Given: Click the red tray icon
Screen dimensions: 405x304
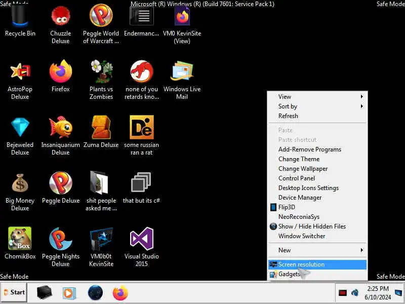Looking at the screenshot, I should click(x=343, y=293).
